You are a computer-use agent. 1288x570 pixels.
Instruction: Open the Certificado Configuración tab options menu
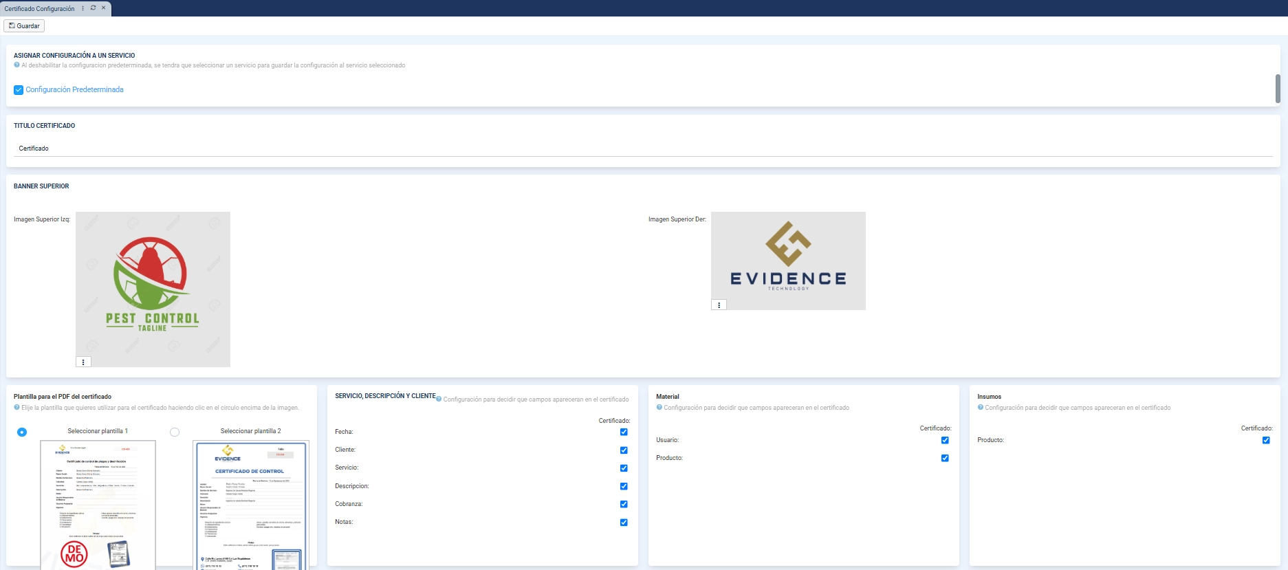[83, 8]
